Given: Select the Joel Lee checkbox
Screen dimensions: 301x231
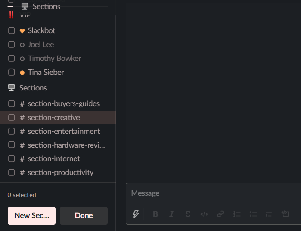Looking at the screenshot, I should pyautogui.click(x=12, y=45).
